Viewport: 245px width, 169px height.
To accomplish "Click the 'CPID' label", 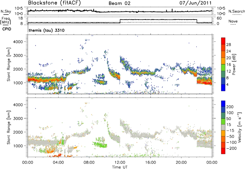I will (7, 29).
